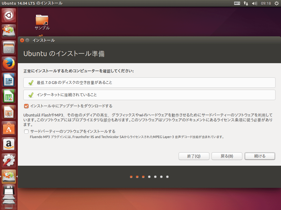
Task: Click the active installer icon in launcher
Action: pyautogui.click(x=9, y=177)
